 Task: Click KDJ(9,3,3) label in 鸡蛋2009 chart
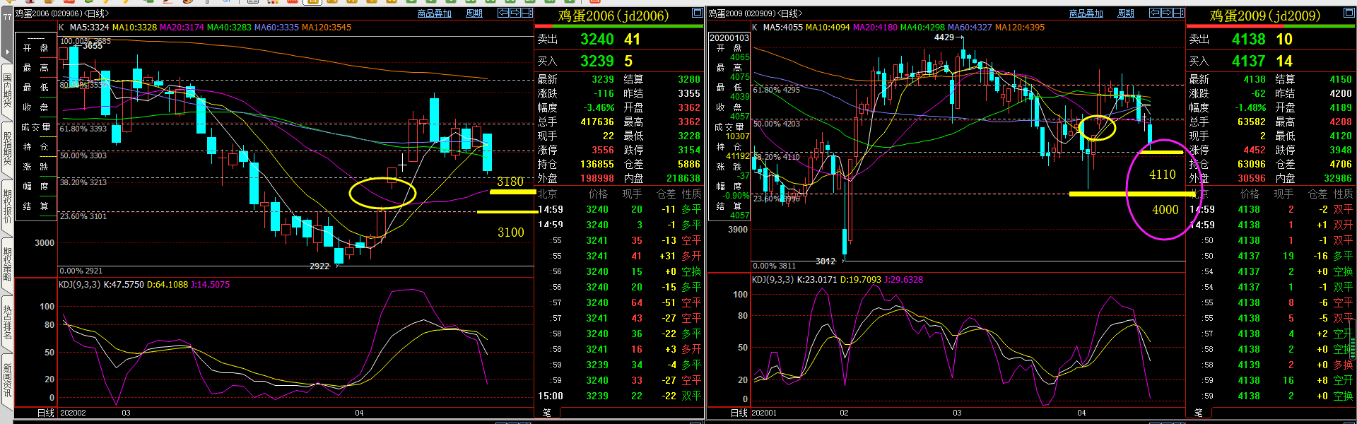point(773,280)
